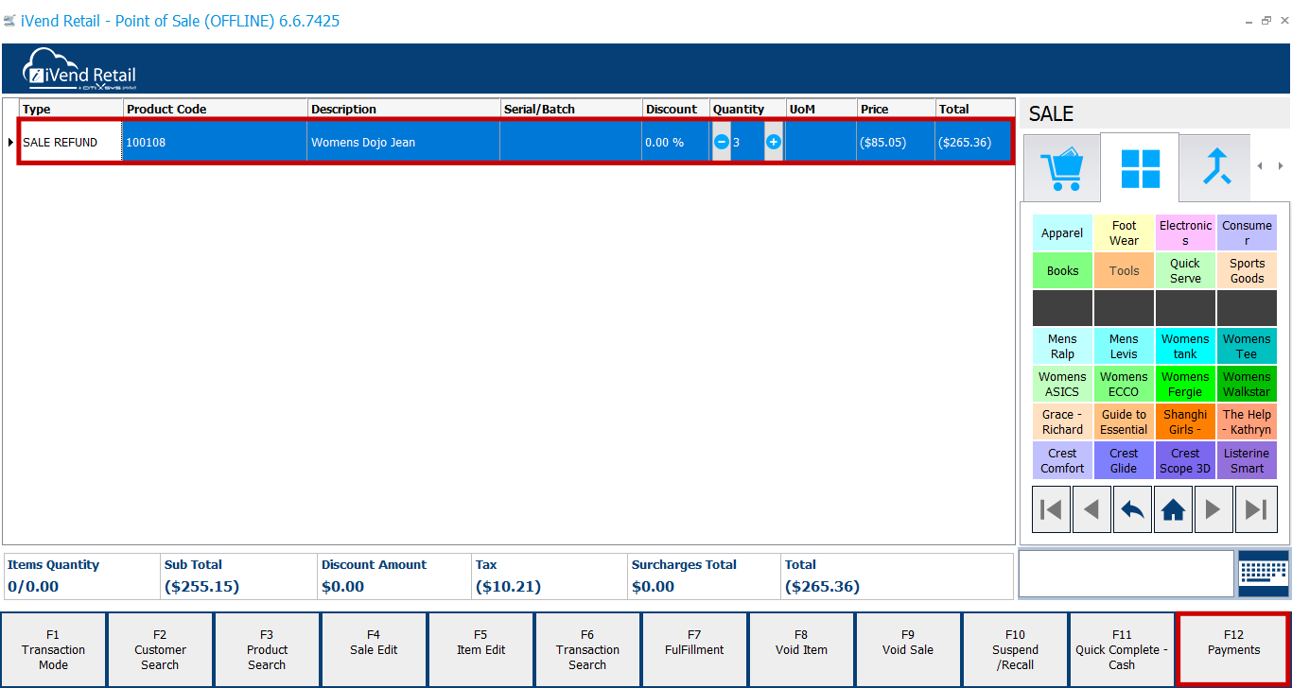Open F2 Customer Search
The width and height of the screenshot is (1292, 688).
[x=160, y=649]
